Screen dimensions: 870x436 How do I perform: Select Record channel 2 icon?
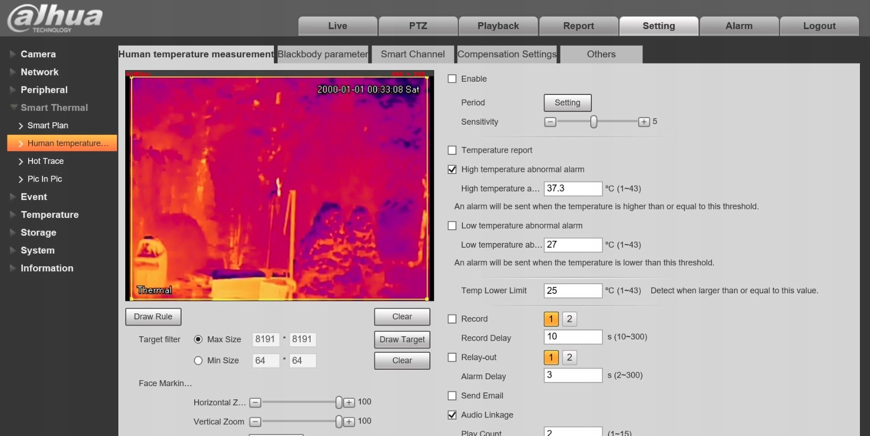pos(569,319)
